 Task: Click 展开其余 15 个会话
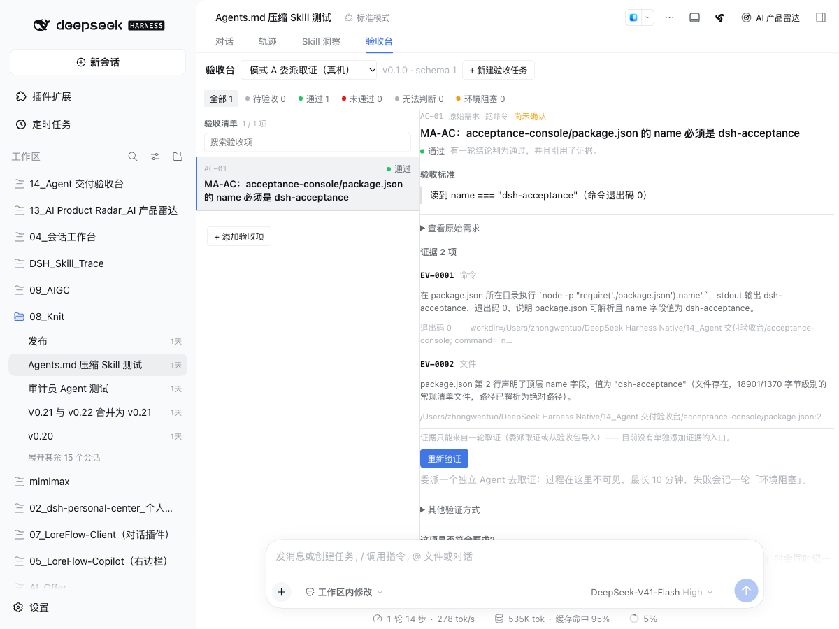click(64, 458)
